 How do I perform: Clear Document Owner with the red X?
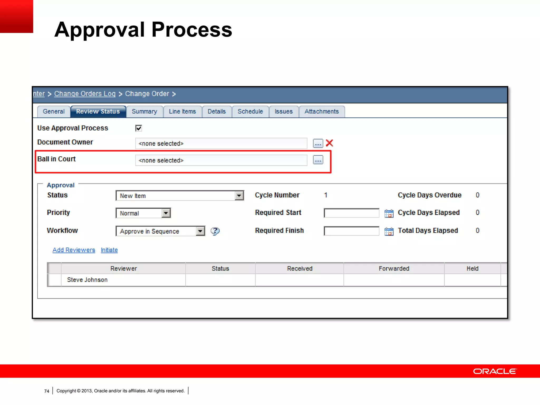pos(329,143)
